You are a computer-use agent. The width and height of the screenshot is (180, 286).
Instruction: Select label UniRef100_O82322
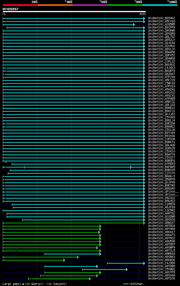[x=161, y=198]
